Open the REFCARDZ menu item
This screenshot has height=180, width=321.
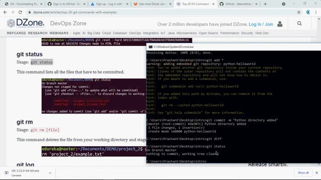coord(17,33)
